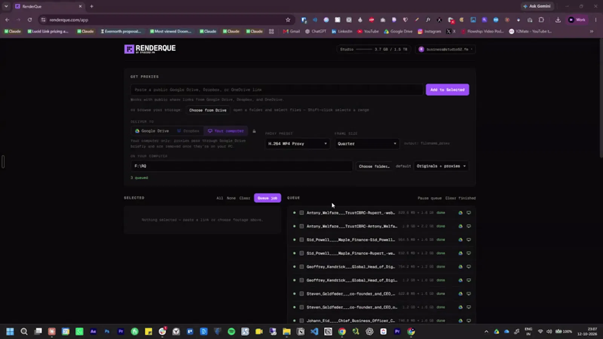
Task: Open Spotify from the taskbar
Action: [231, 331]
